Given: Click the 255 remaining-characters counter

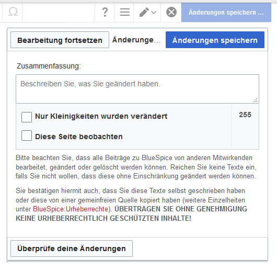Looking at the screenshot, I should pos(245,115).
